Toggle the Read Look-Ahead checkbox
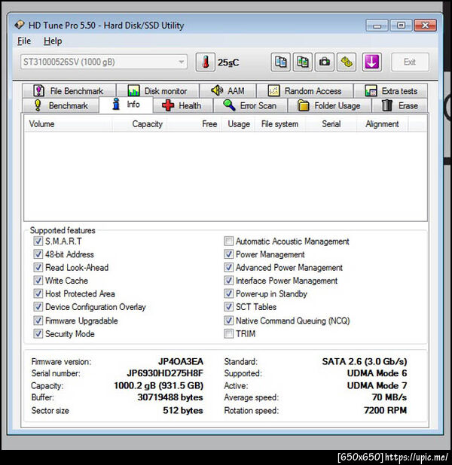 pos(38,267)
